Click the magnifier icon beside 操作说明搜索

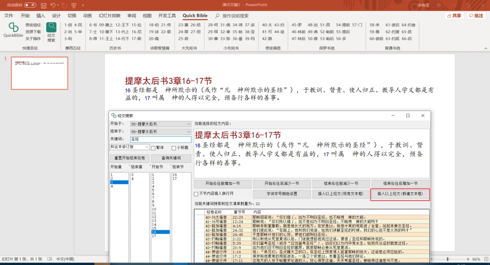pos(217,16)
